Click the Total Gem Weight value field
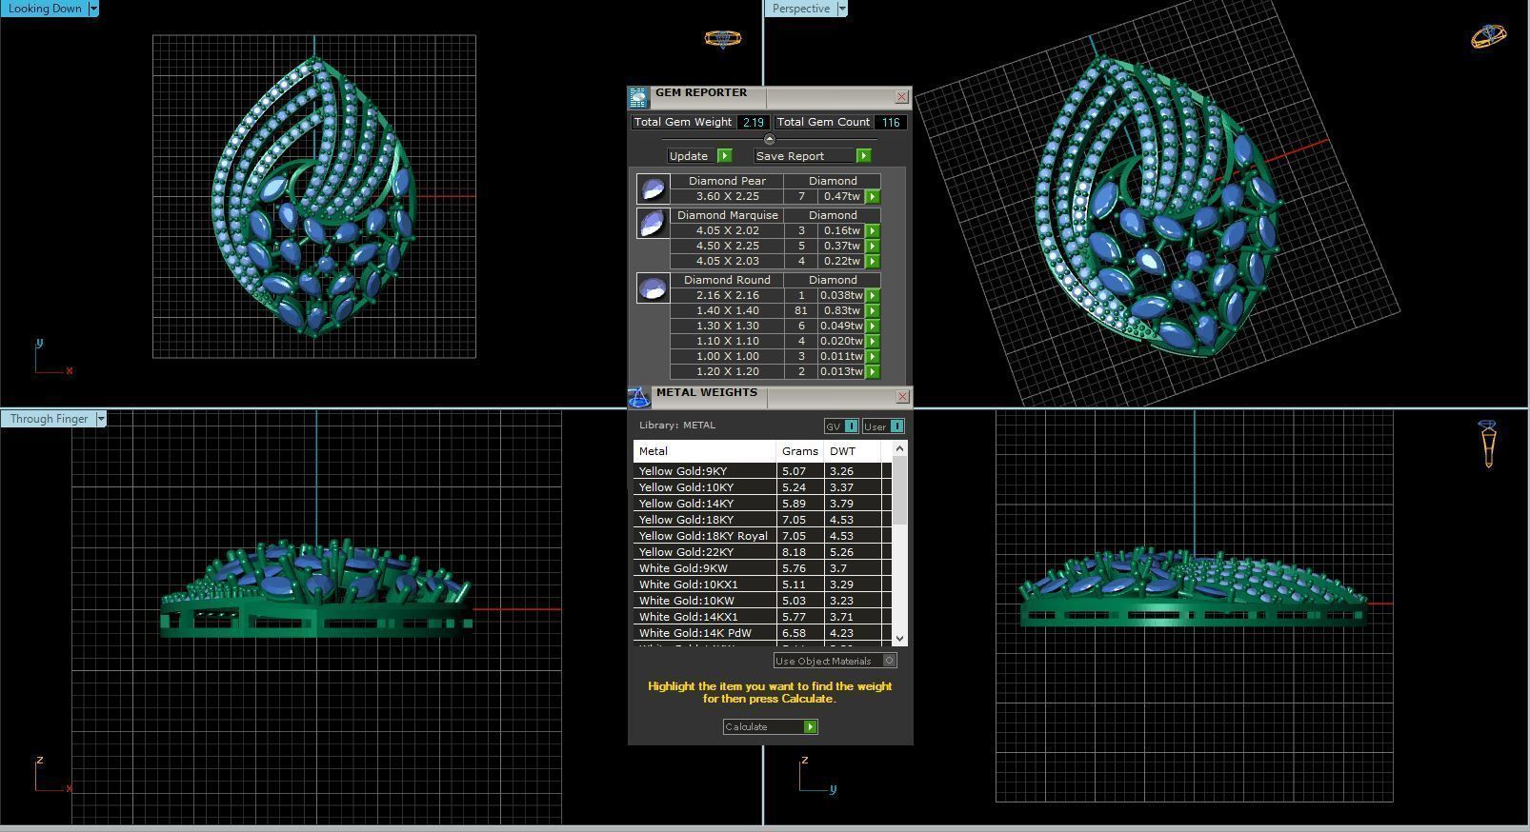Viewport: 1530px width, 832px height. pos(754,122)
